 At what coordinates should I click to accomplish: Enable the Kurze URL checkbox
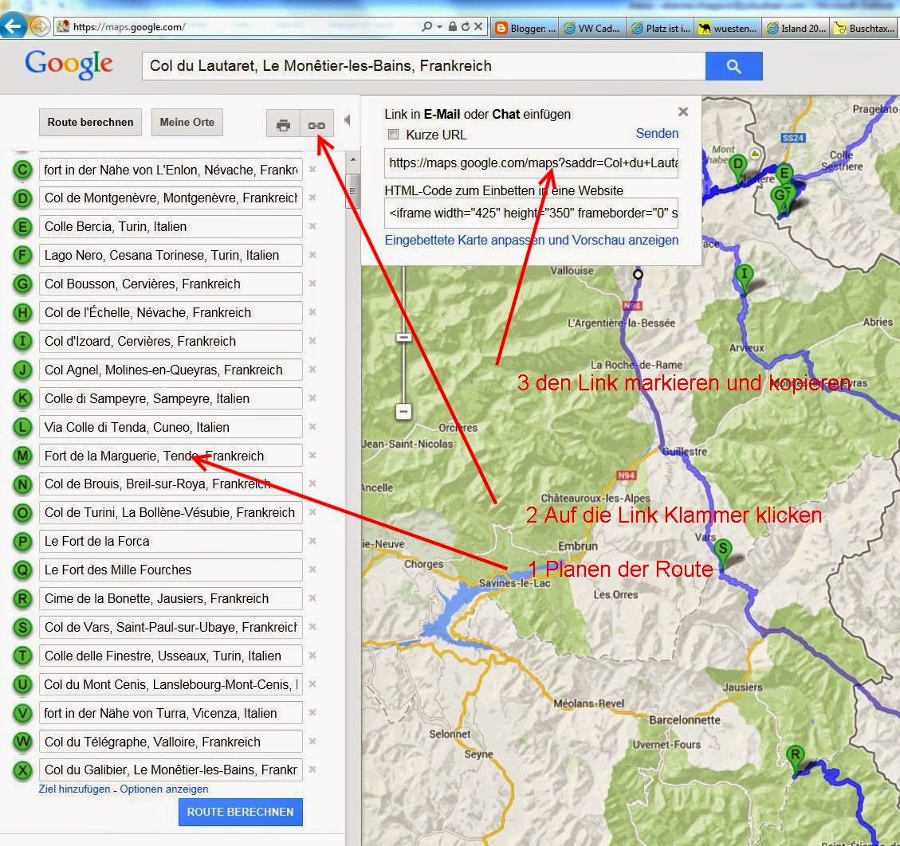pos(394,134)
